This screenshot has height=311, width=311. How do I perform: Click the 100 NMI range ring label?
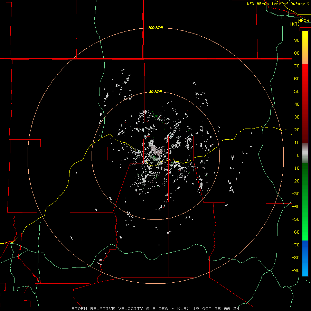tap(155, 28)
